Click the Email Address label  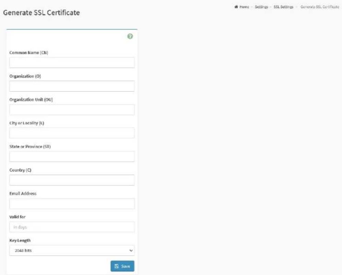click(x=23, y=194)
